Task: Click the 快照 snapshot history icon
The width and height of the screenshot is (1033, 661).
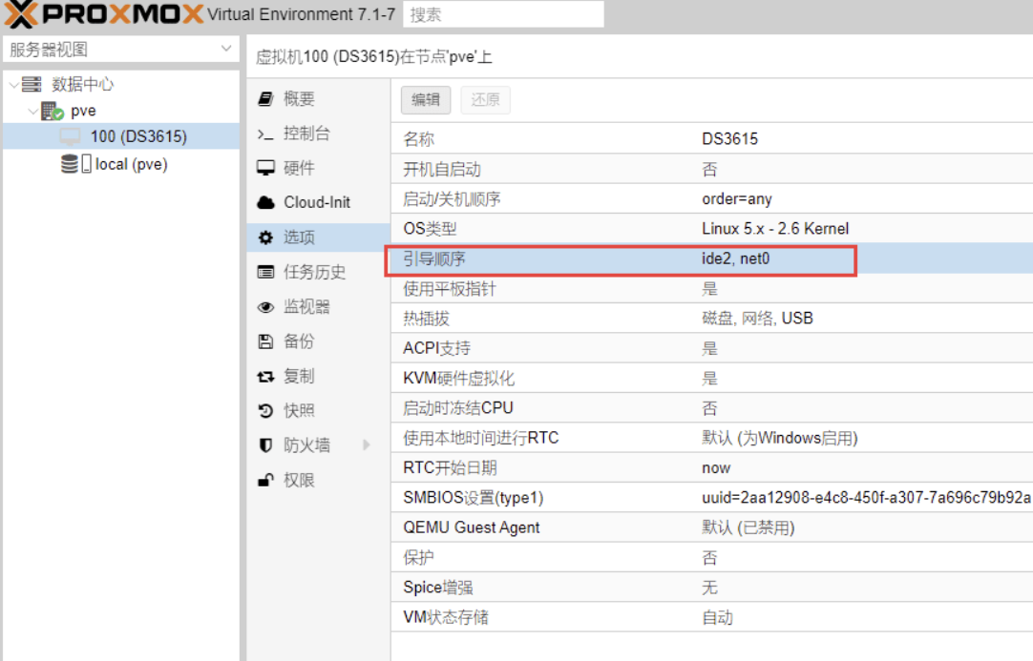Action: (265, 411)
